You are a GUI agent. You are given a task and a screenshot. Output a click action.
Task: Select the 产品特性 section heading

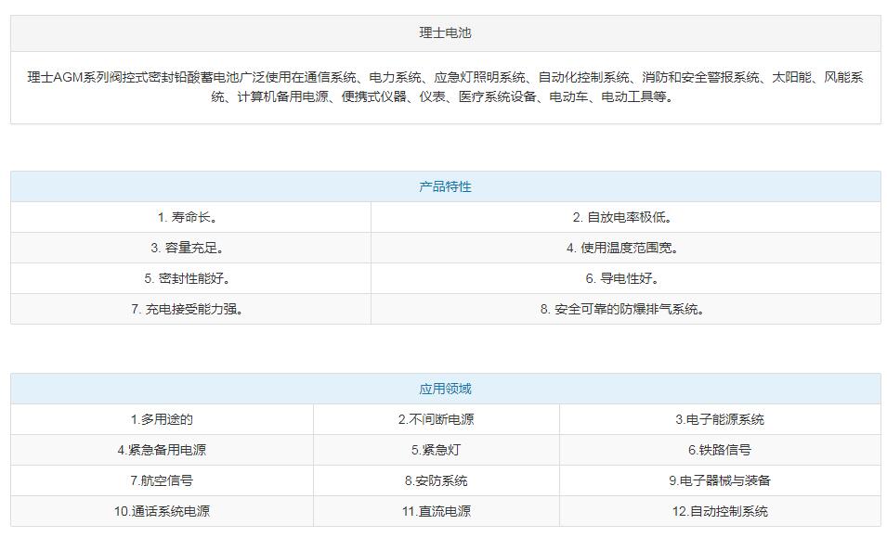[445, 186]
